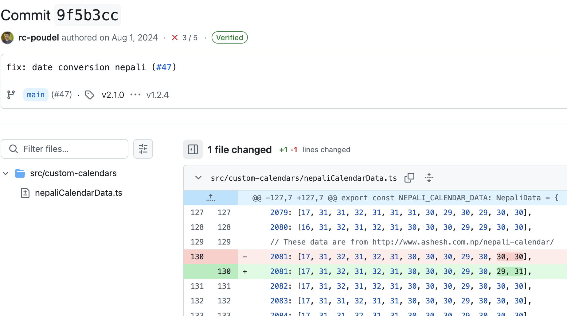Click the magnifier icon in Filter files
The image size is (567, 316).
click(x=14, y=149)
